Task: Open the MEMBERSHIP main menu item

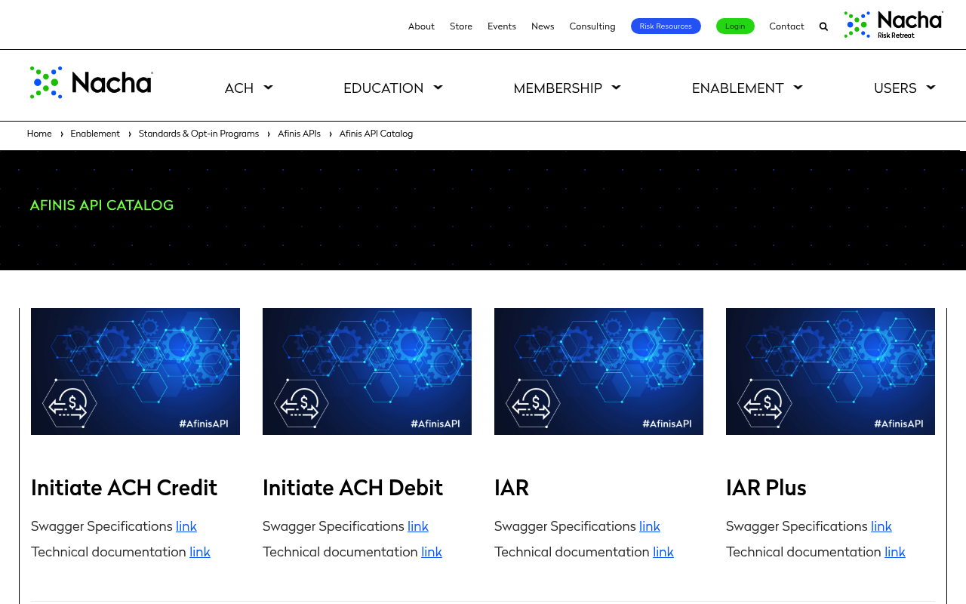Action: 558,88
